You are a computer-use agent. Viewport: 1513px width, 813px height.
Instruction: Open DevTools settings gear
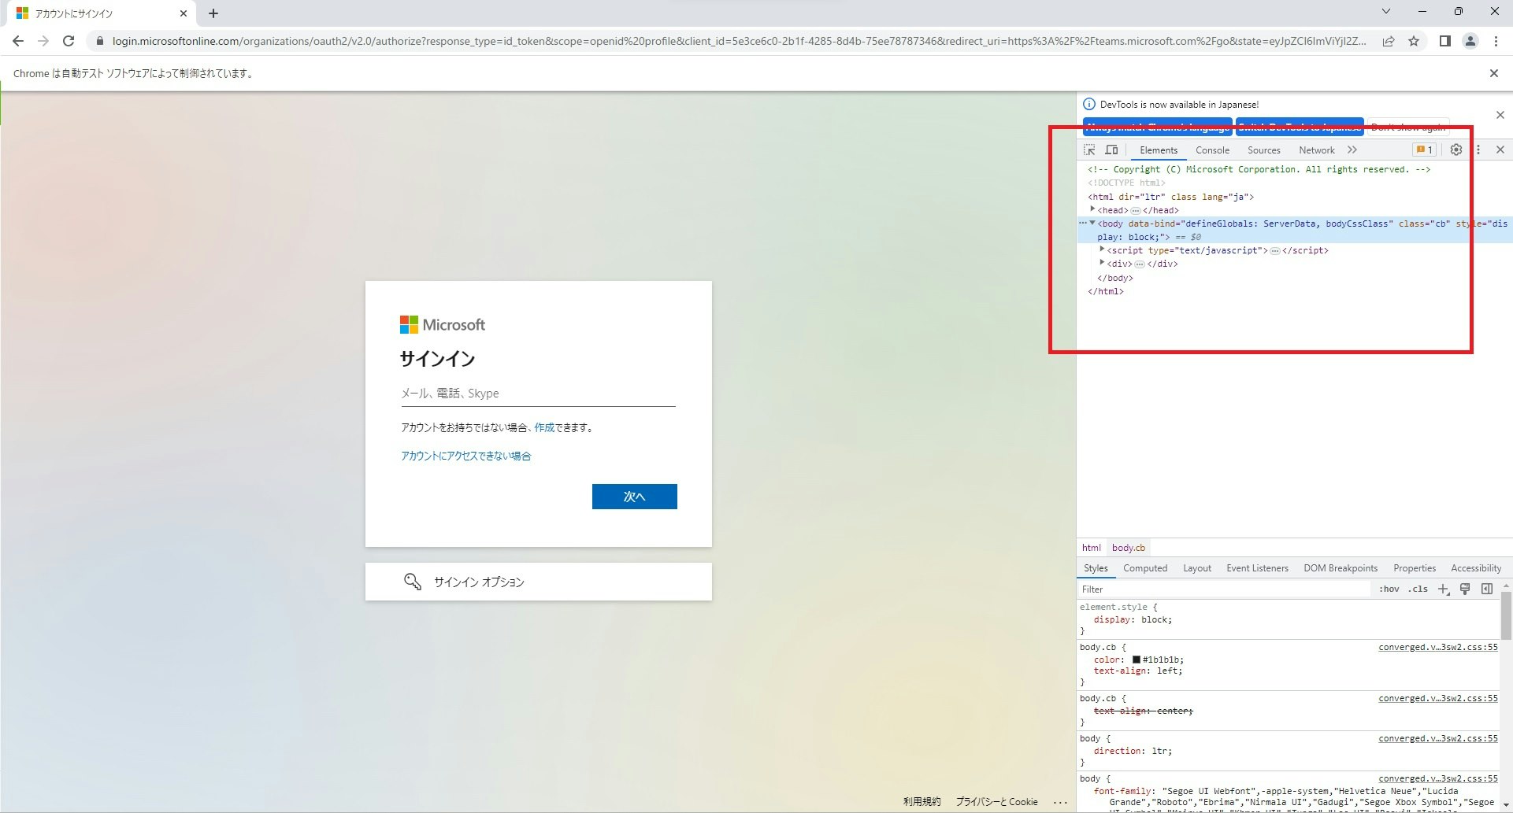[x=1456, y=150]
